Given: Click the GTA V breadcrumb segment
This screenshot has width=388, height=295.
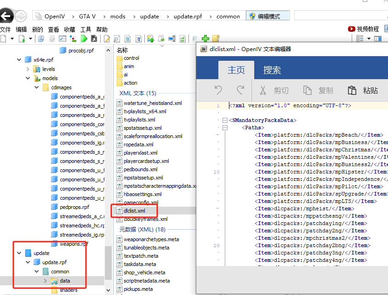Looking at the screenshot, I should [x=87, y=17].
